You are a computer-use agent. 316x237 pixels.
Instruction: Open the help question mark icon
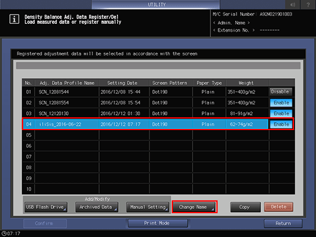(x=308, y=4)
